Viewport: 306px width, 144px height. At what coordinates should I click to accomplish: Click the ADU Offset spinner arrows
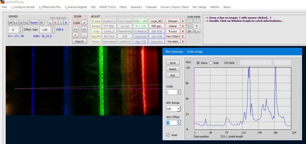(x=179, y=123)
